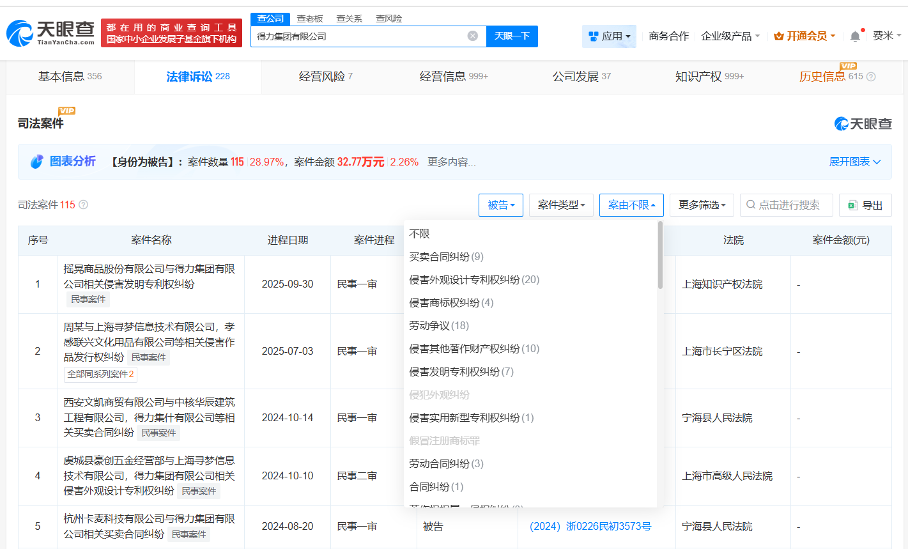Open the 被告 filter dropdown
This screenshot has width=908, height=549.
click(x=500, y=205)
